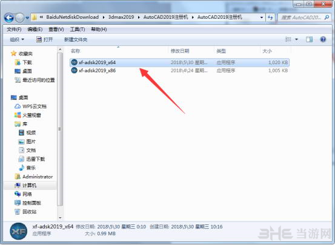This screenshot has width=335, height=245.
Task: Click the refresh button beside address bar
Action: tap(270, 18)
